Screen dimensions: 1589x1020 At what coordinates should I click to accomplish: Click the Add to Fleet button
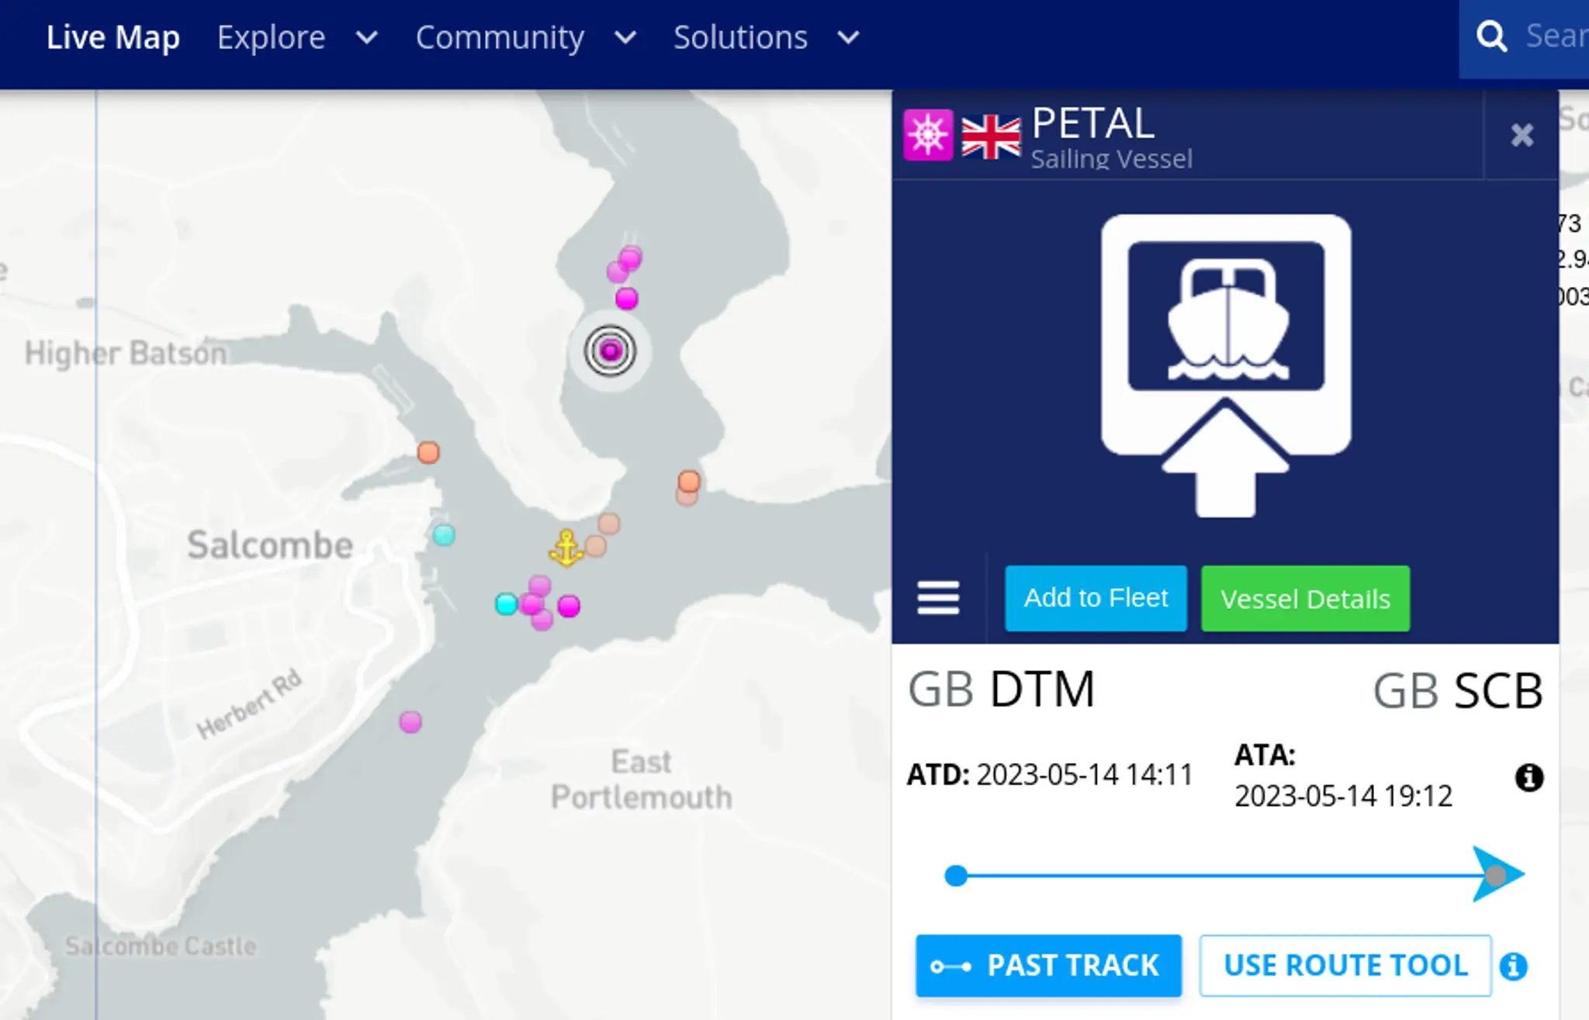[1096, 598]
